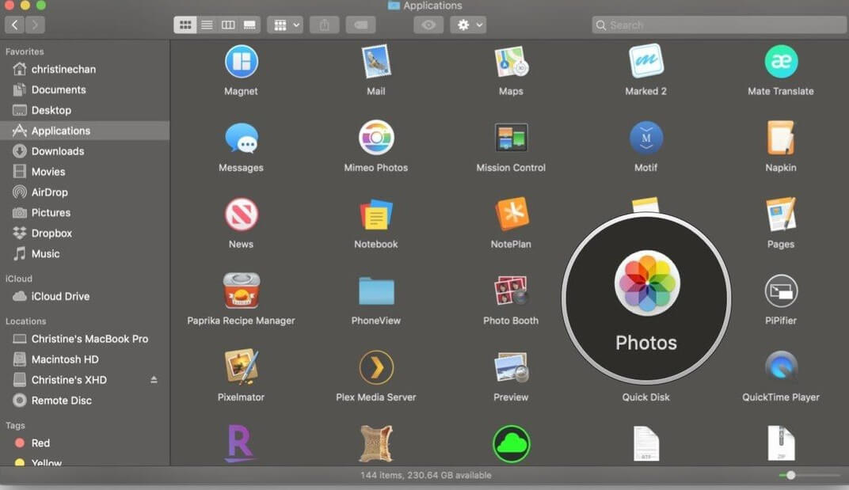Select Remote Disc in the sidebar
The image size is (849, 490).
point(85,401)
